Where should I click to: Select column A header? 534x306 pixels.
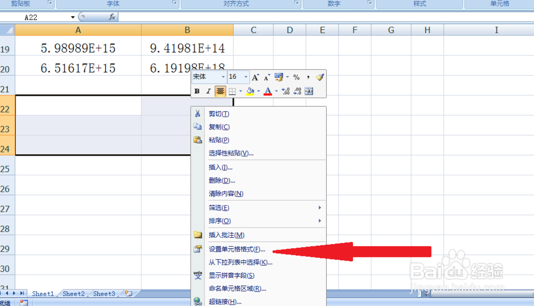78,30
